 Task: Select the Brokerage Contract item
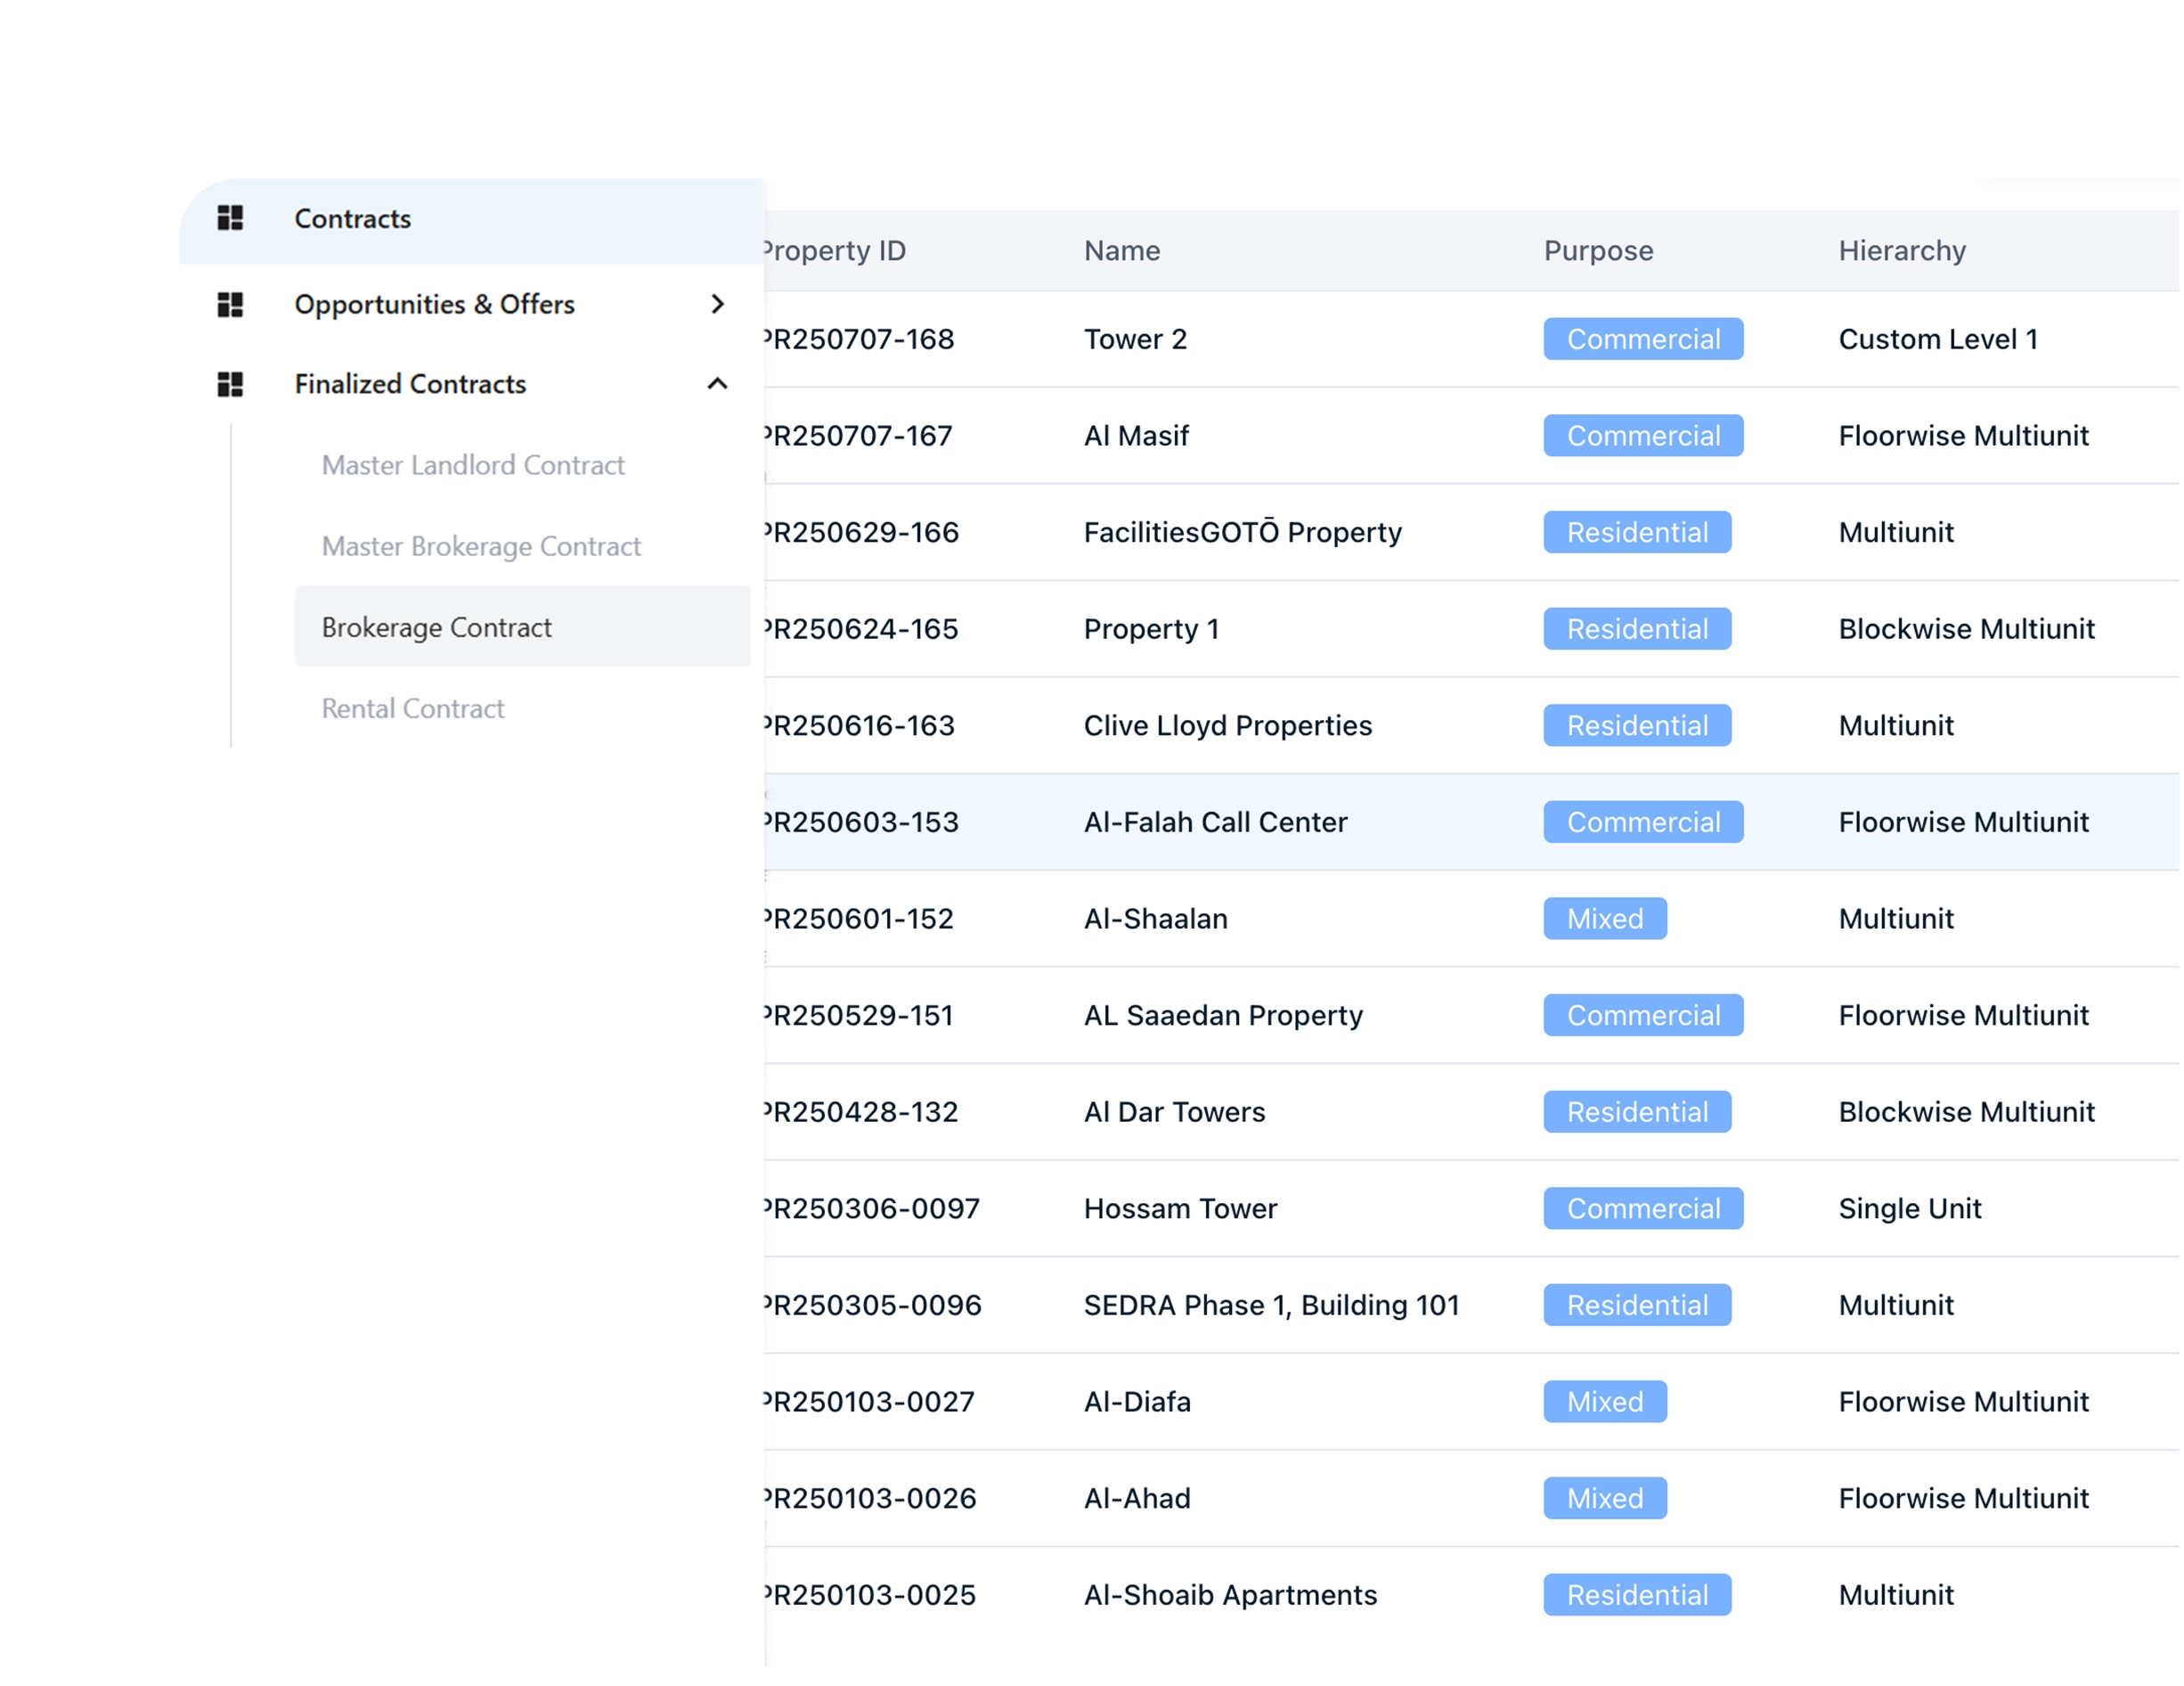tap(437, 627)
